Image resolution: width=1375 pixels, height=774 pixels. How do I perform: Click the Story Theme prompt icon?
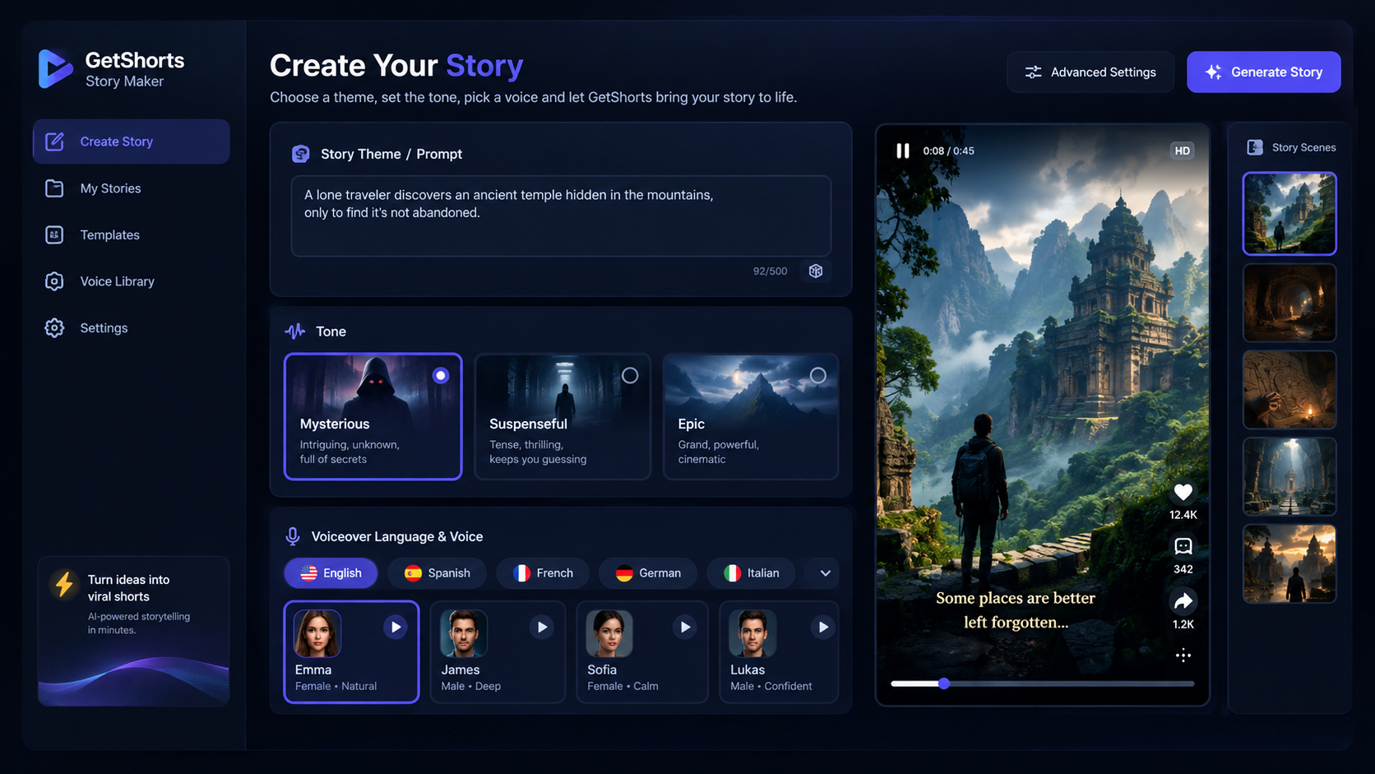pyautogui.click(x=300, y=154)
